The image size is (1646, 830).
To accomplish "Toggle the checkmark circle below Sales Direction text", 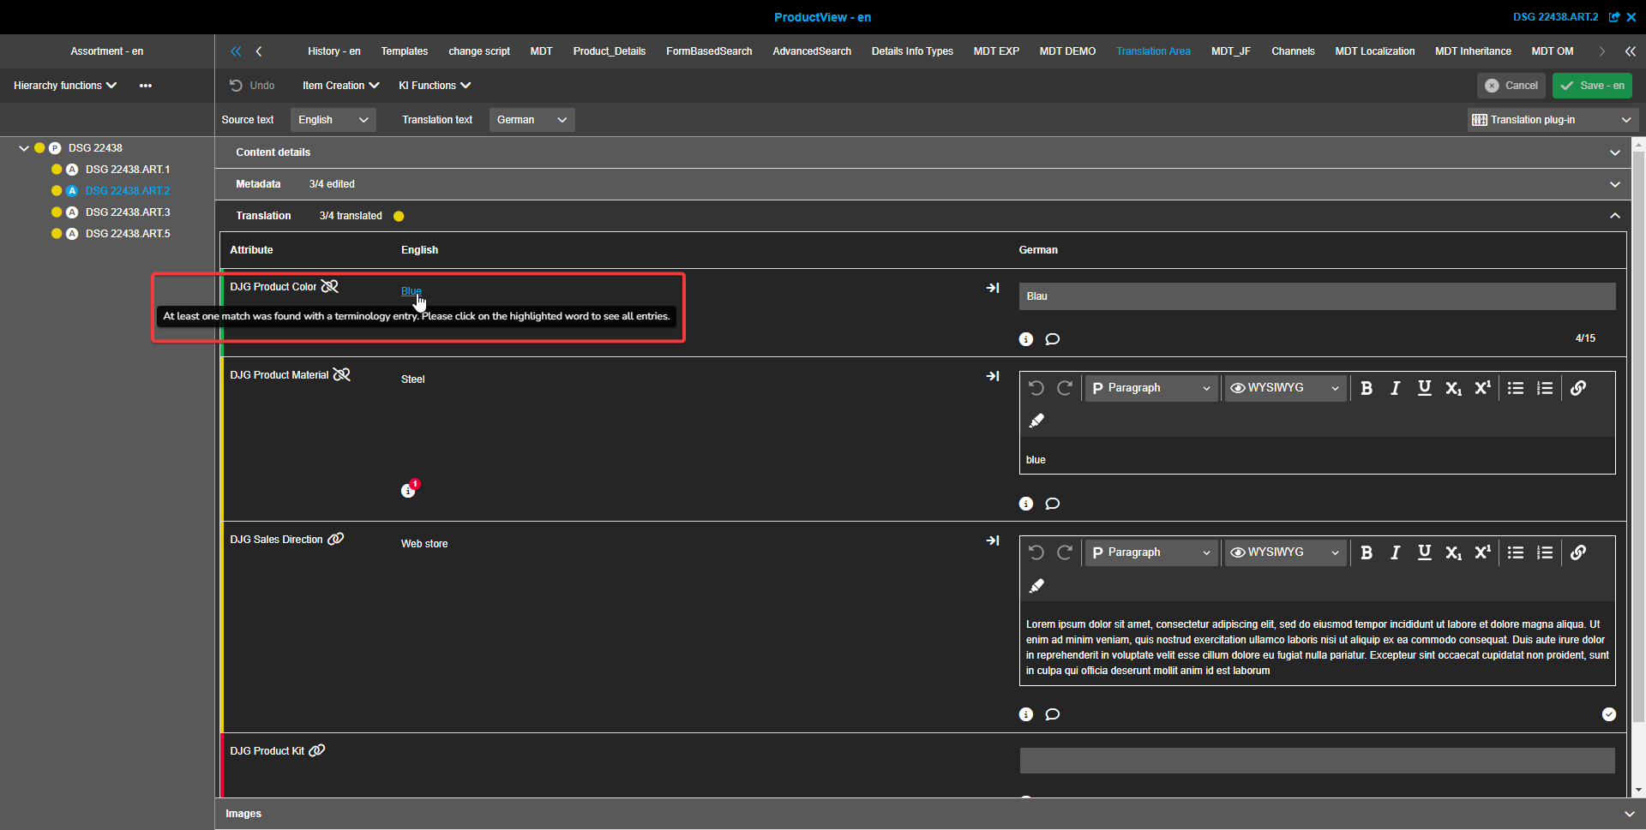I will tap(1609, 714).
